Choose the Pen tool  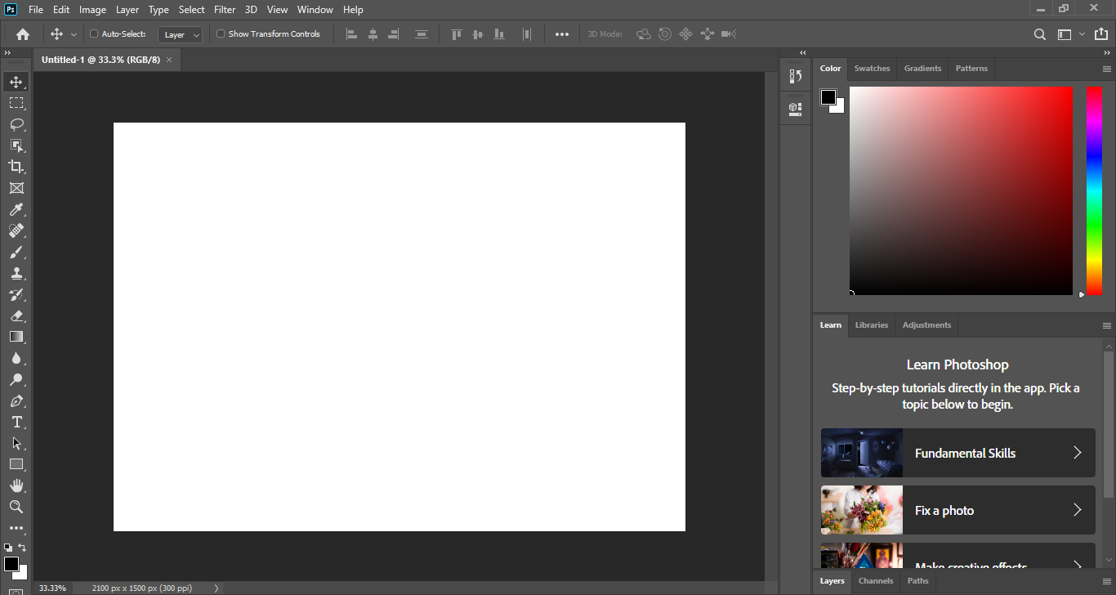pyautogui.click(x=16, y=401)
